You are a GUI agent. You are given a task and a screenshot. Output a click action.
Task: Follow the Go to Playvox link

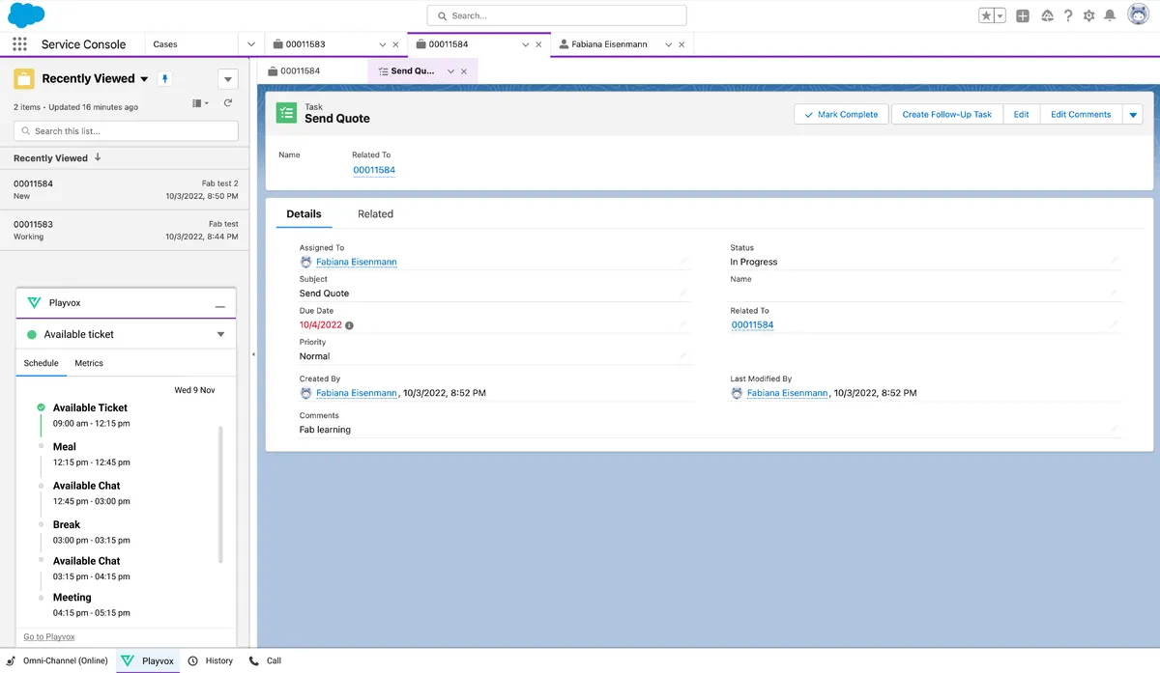click(x=49, y=636)
